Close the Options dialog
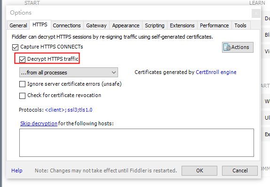Viewport: 270px width, 187px height. pyautogui.click(x=256, y=14)
